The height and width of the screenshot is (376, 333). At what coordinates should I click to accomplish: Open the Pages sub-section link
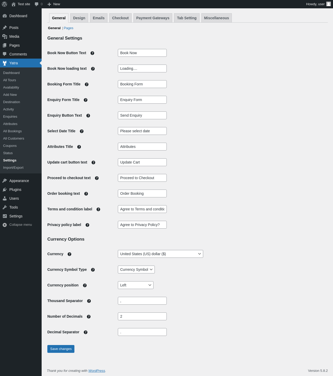69,28
